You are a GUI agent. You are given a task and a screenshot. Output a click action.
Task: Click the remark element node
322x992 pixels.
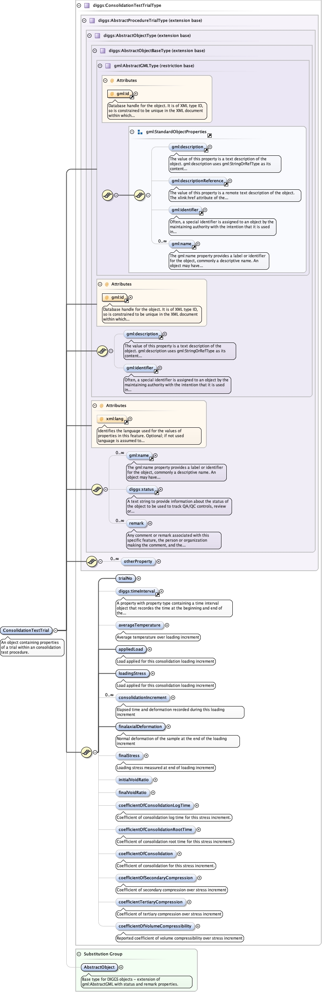pyautogui.click(x=136, y=523)
